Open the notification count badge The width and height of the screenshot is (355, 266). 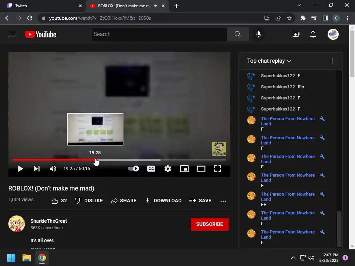[x=345, y=258]
